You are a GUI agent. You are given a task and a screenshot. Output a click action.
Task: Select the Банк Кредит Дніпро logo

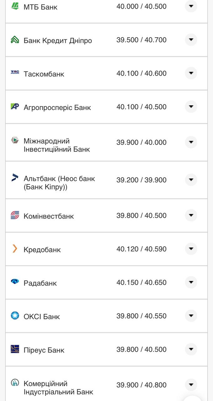[15, 39]
